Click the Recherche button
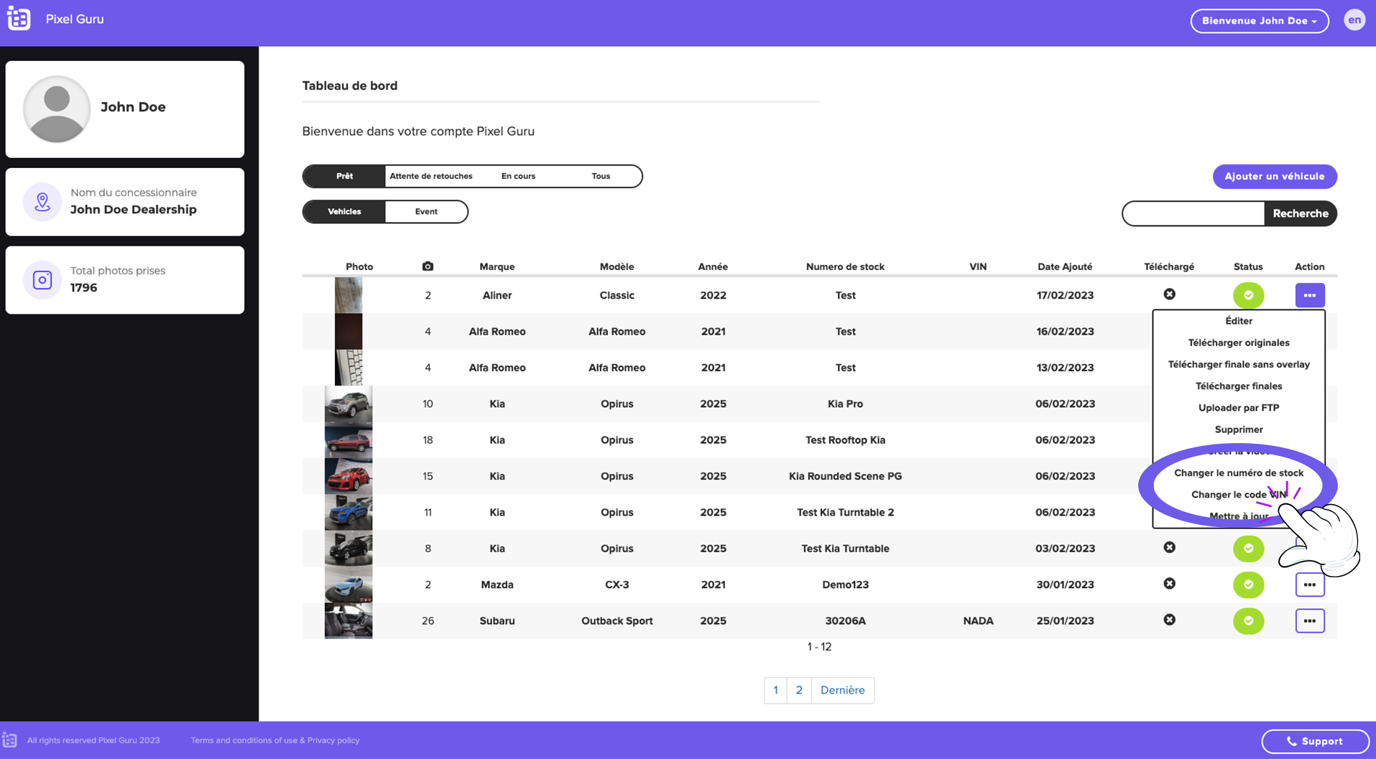Image resolution: width=1376 pixels, height=759 pixels. click(1300, 213)
